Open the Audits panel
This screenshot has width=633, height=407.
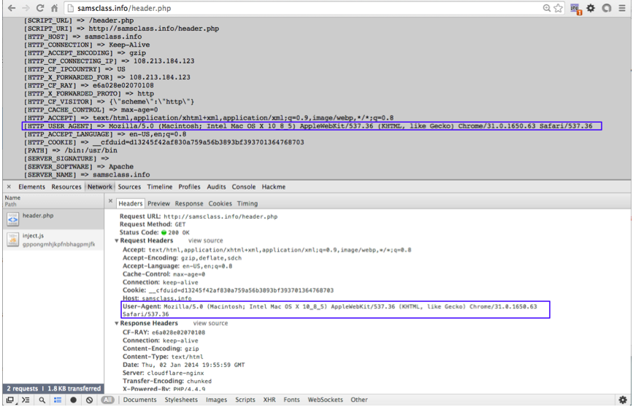216,187
